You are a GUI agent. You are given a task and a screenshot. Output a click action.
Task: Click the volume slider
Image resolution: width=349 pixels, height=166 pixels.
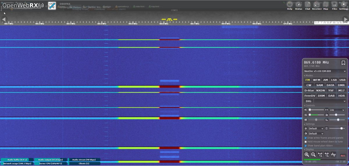pyautogui.click(x=316, y=110)
